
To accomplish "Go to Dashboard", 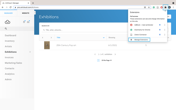I will pyautogui.click(x=10, y=36).
